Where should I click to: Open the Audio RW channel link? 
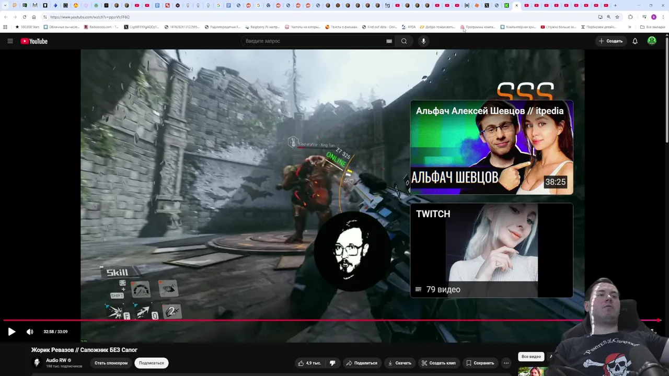point(56,360)
